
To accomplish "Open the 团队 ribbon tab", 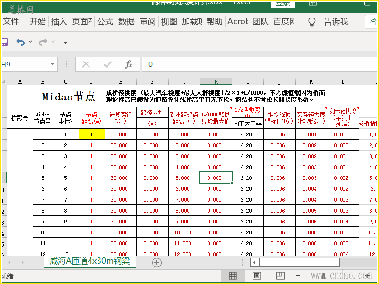I will [260, 21].
